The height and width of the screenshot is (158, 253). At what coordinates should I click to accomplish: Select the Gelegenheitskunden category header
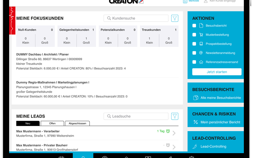pos(77,30)
